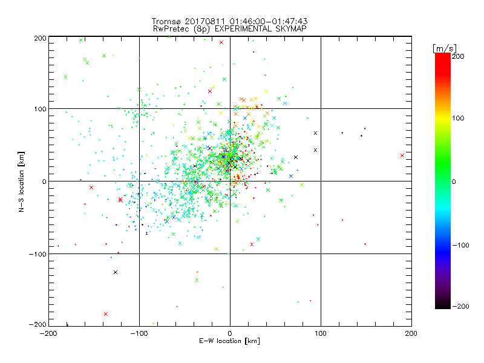Image resolution: width=484 pixels, height=363 pixels.
Task: Click the colorbar label '0'
Action: tap(454, 181)
